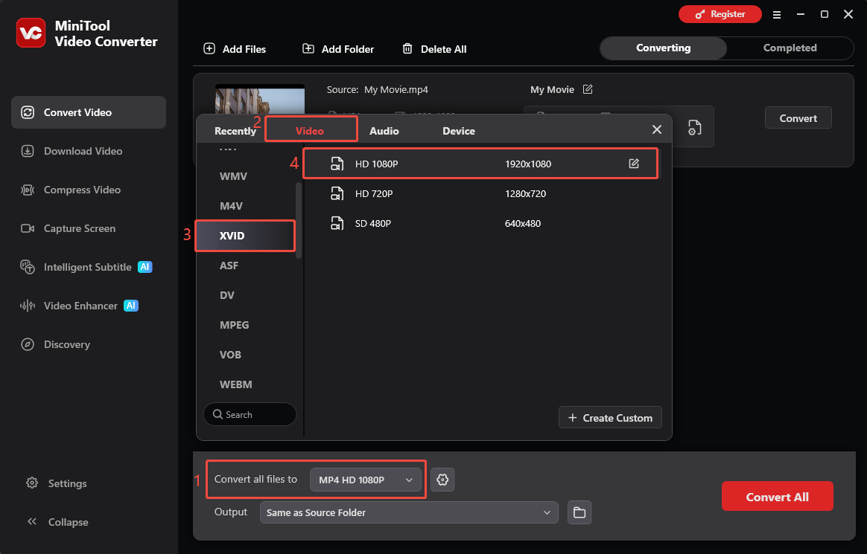
Task: Choose XVID format from list
Action: point(246,236)
